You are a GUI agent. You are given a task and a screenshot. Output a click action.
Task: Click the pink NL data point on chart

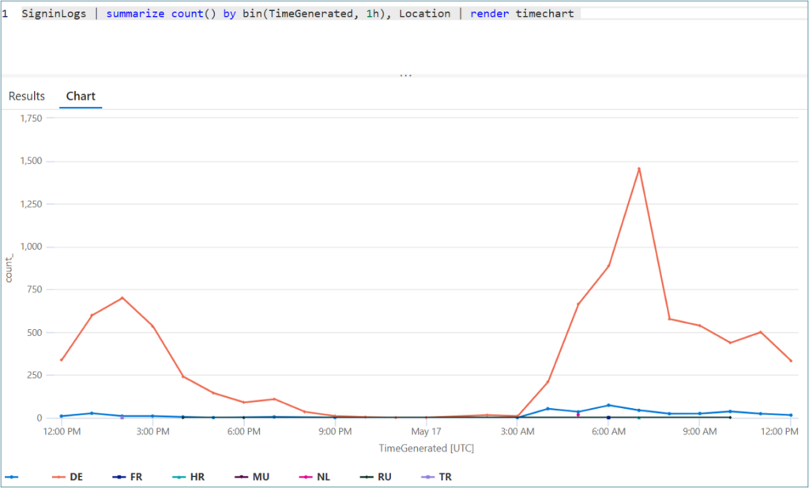578,414
